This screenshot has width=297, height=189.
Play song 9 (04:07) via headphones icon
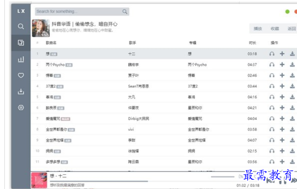tap(272, 140)
